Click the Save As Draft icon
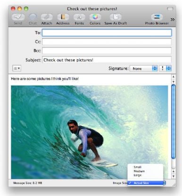Image resolution: width=182 pixels, height=196 pixels. coord(116,17)
